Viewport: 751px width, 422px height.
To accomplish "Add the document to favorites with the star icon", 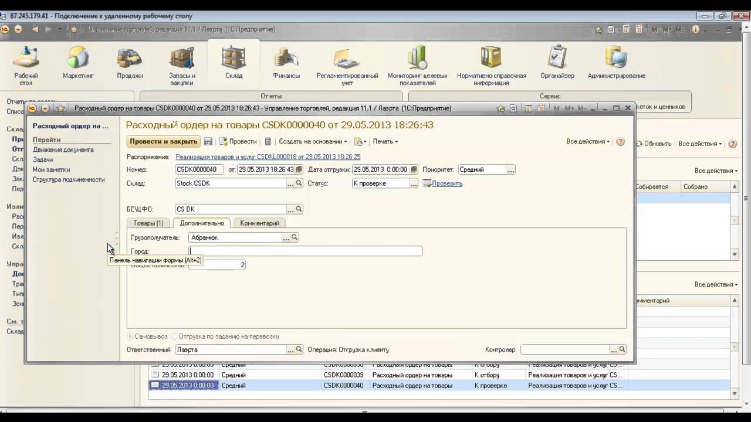I will coord(60,108).
